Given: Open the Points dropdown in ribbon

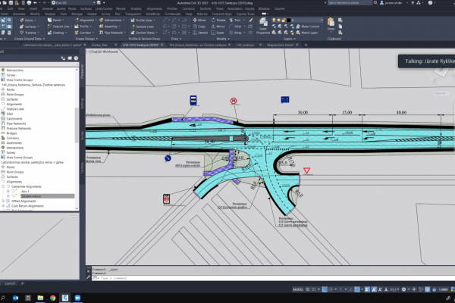Looking at the screenshot, I should tap(28, 20).
